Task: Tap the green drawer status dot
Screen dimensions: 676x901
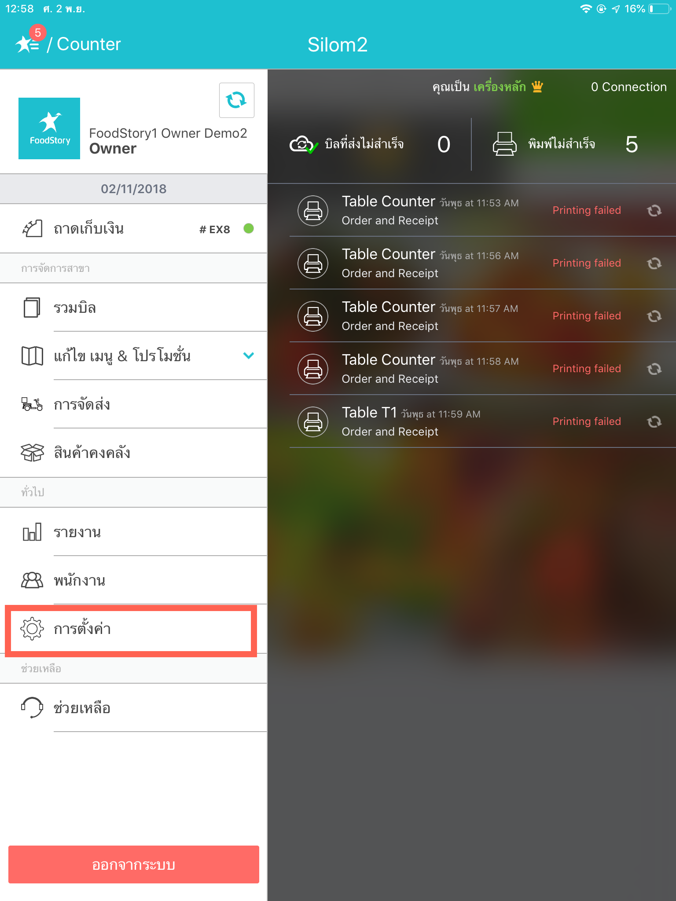Action: point(249,228)
